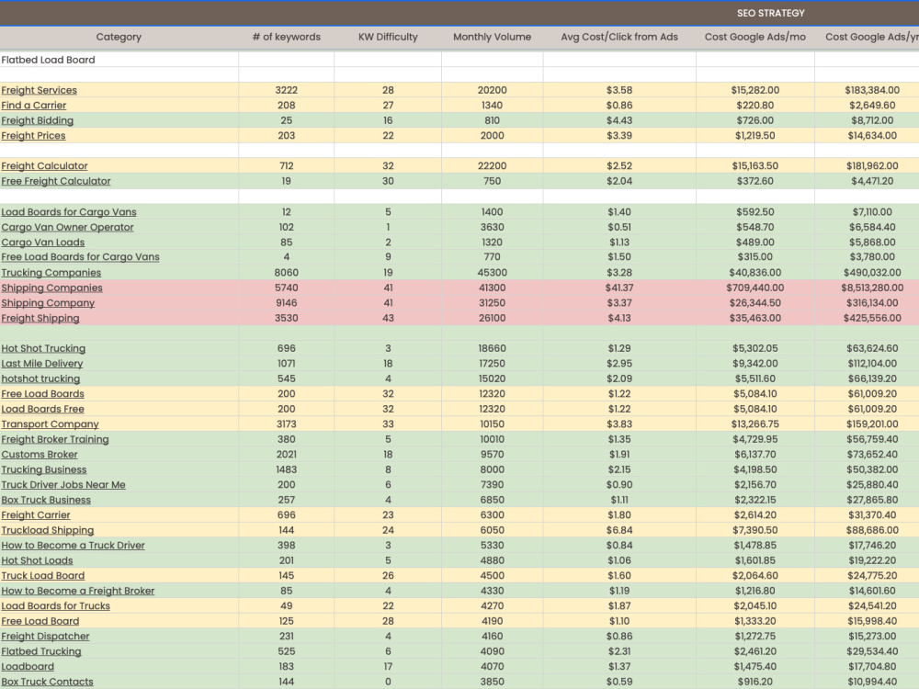Screen dimensions: 919x689
Task: Open the Shipping Companies link
Action: pos(51,288)
